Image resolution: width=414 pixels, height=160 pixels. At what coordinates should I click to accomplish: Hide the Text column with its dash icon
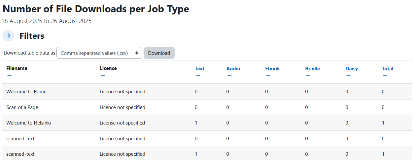(x=198, y=76)
